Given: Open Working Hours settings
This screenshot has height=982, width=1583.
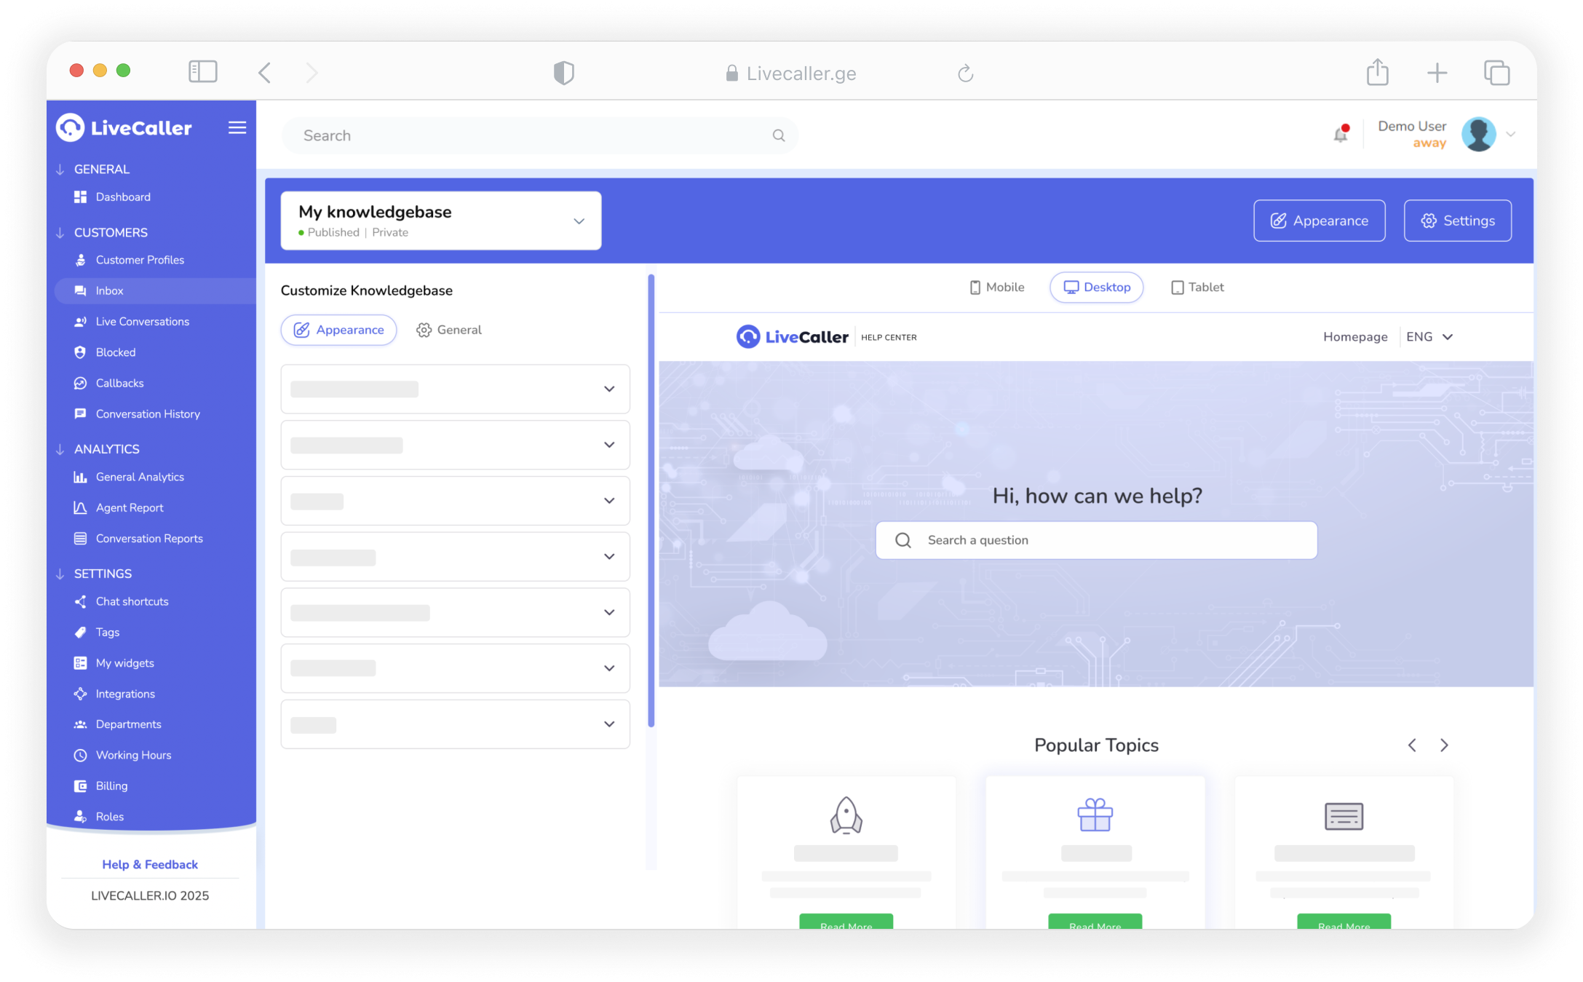Looking at the screenshot, I should [x=133, y=755].
